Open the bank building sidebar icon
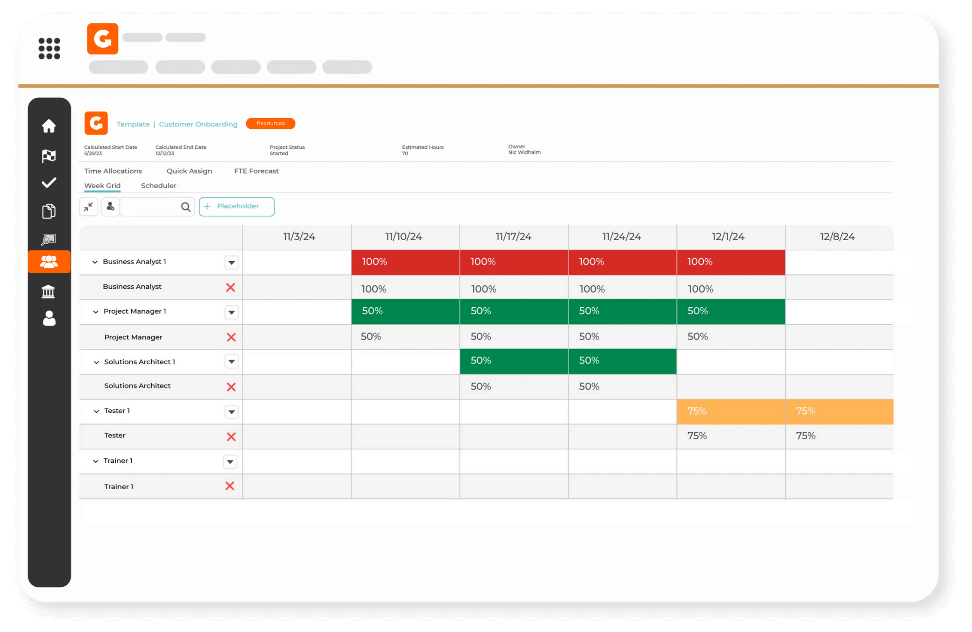 pos(49,291)
